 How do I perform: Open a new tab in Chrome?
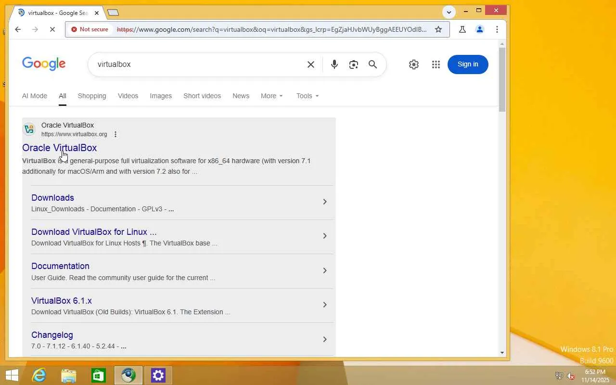click(113, 13)
